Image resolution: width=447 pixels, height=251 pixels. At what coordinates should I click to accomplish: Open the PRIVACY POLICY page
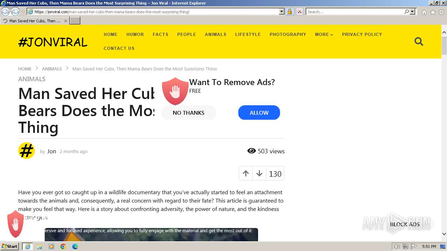tap(362, 35)
